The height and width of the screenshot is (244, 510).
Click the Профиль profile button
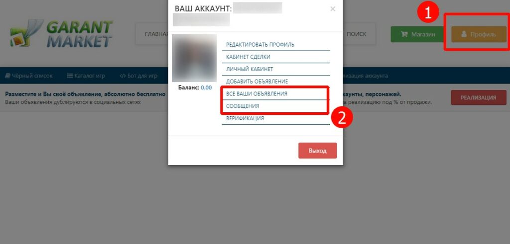pos(479,34)
